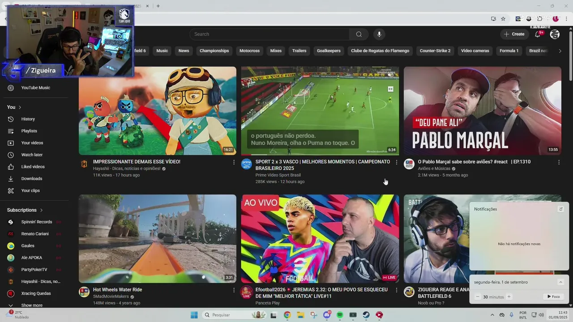Open Chrome profile avatar
Screen dimensions: 573x322
coord(556,19)
